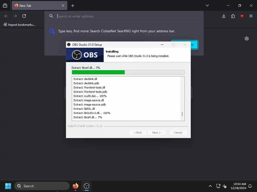Open the clock and calendar flyout

[x=238, y=186]
